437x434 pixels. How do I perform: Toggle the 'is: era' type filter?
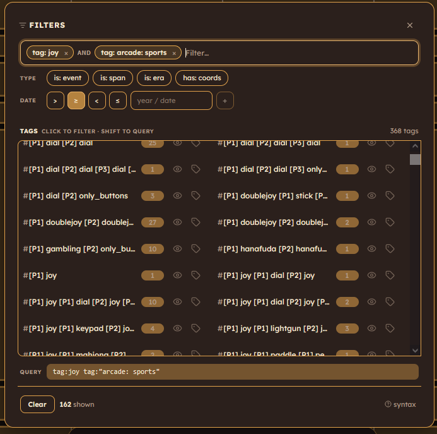[x=154, y=78]
